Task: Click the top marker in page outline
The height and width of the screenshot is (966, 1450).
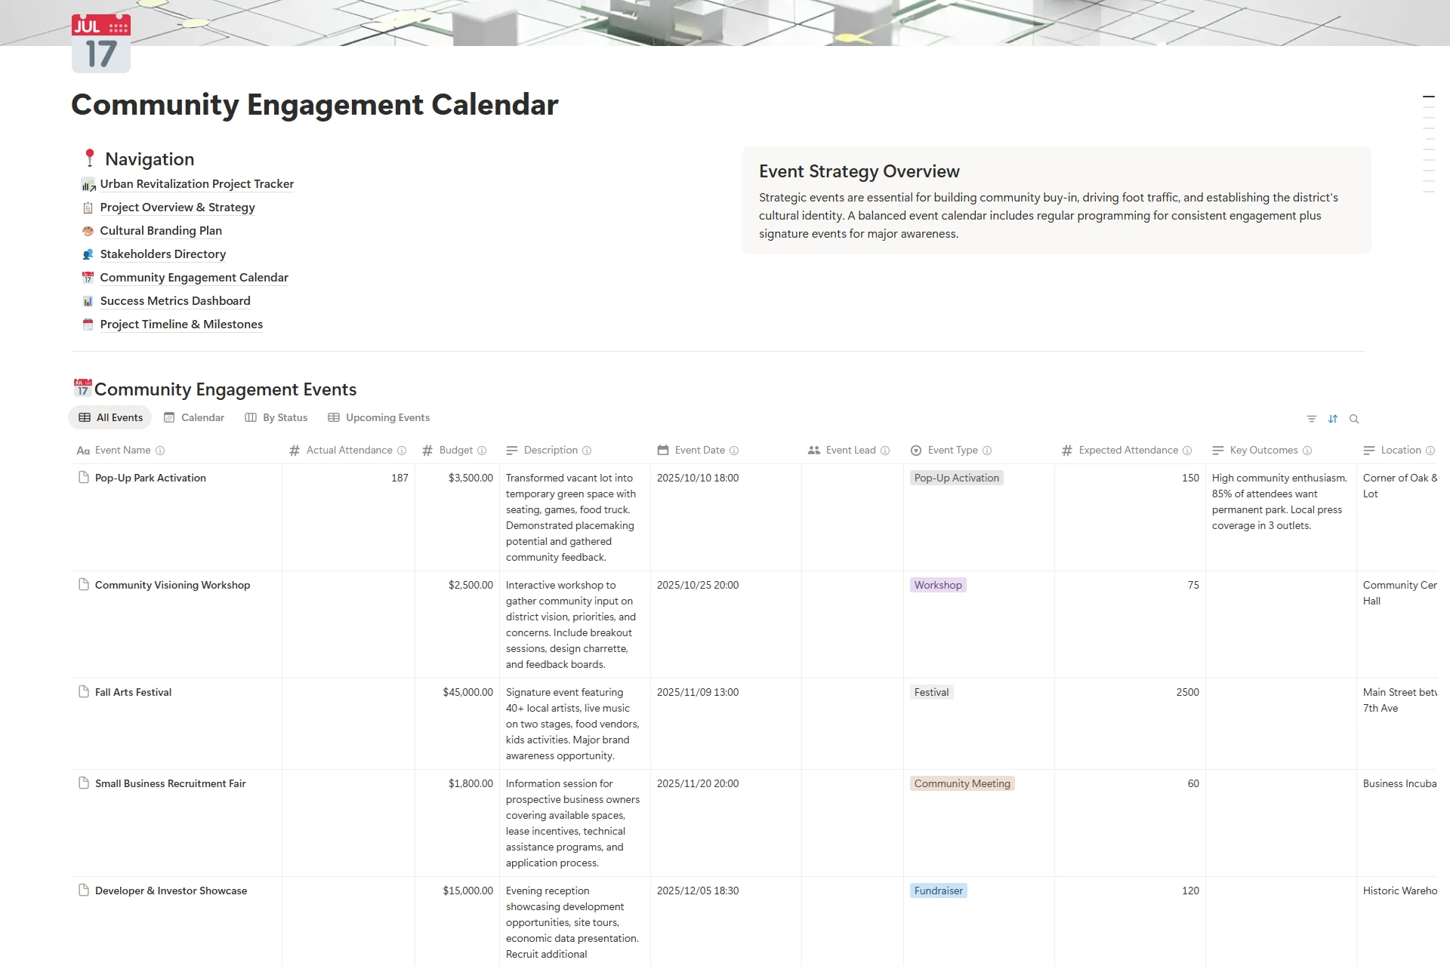Action: coord(1428,97)
